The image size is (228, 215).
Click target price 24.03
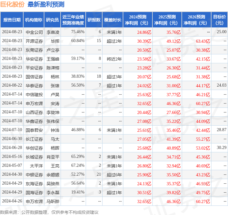[x=222, y=85]
